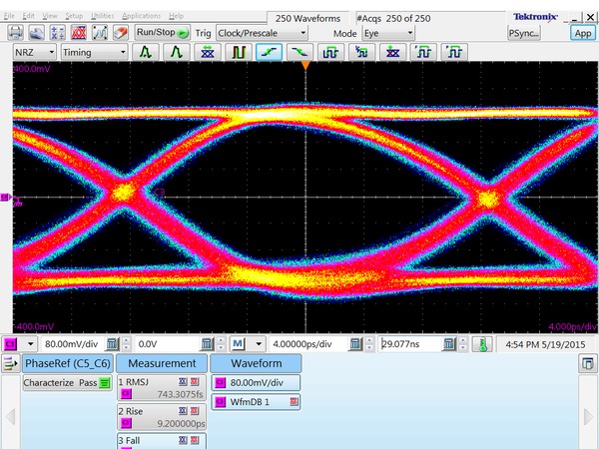Click the thermometer temperature status icon
This screenshot has width=599, height=449.
tap(482, 343)
